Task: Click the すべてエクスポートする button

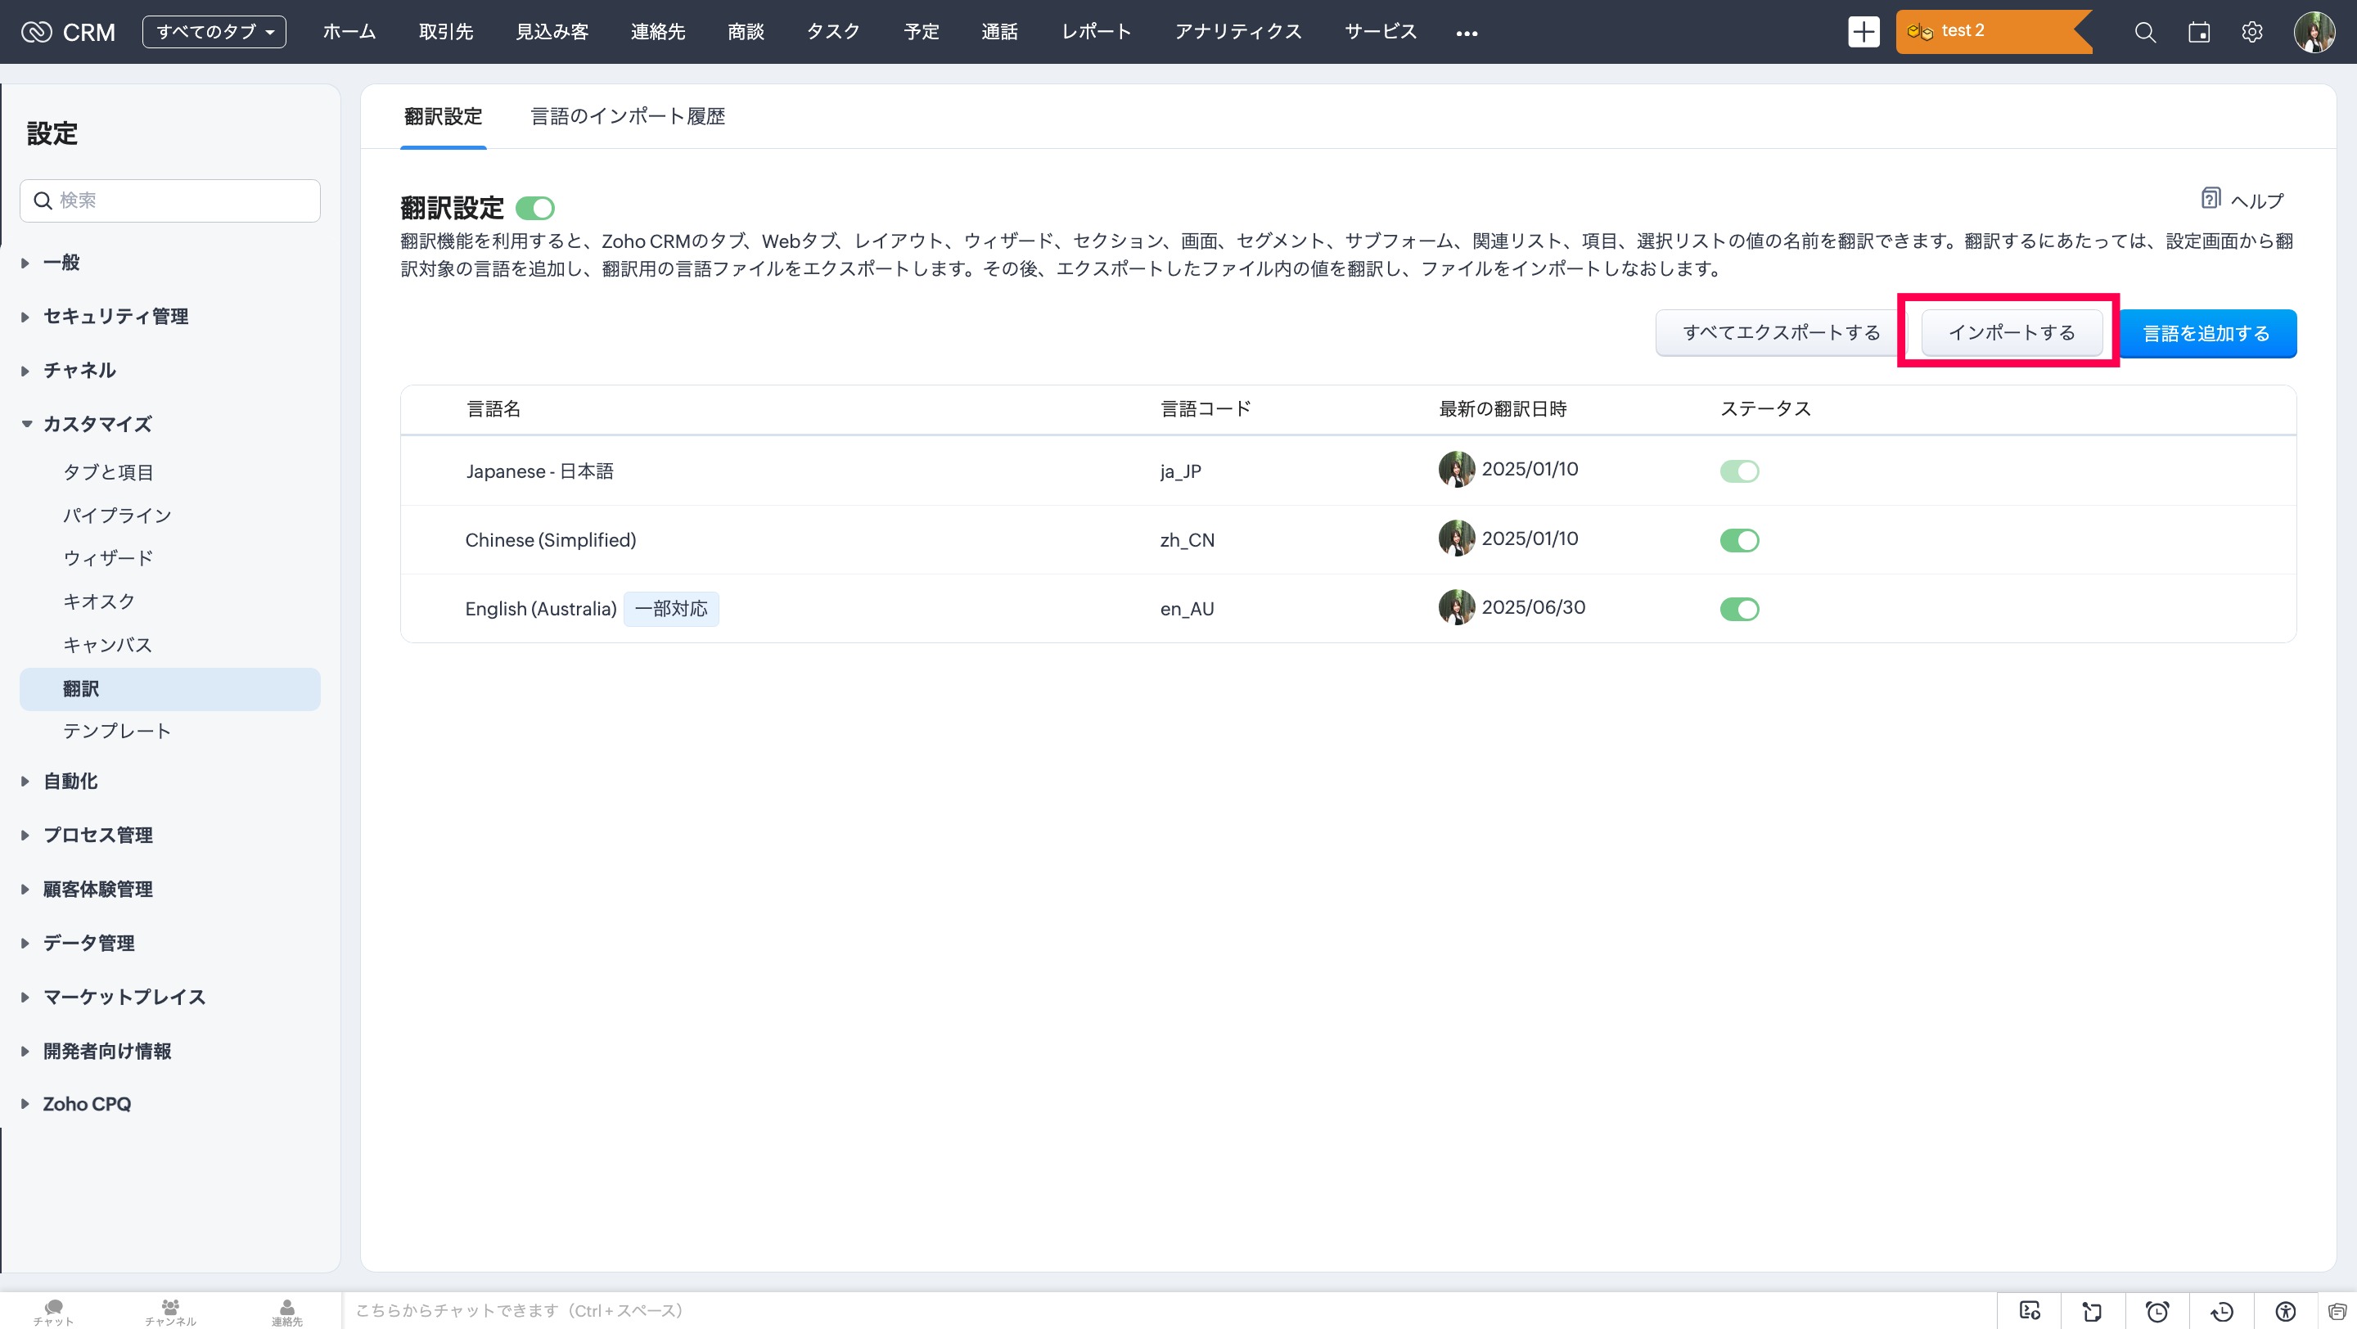Action: (x=1780, y=333)
